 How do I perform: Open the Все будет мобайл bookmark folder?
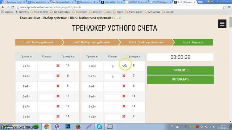[x=61, y=12]
